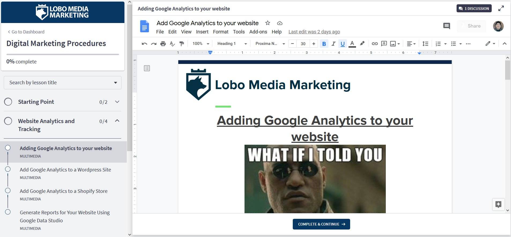This screenshot has width=511, height=237.
Task: Open the editing mode pencil menu
Action: click(490, 44)
